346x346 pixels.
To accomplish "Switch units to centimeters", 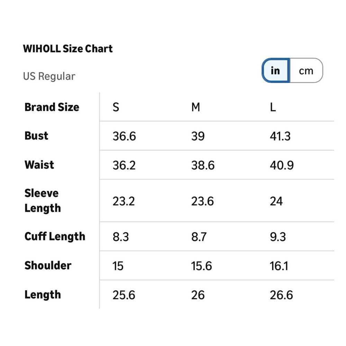I will pyautogui.click(x=306, y=71).
